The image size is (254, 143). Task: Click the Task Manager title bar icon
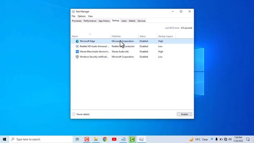tap(73, 12)
